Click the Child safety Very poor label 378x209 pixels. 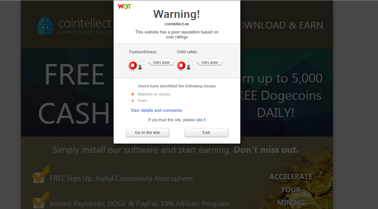[x=210, y=62]
